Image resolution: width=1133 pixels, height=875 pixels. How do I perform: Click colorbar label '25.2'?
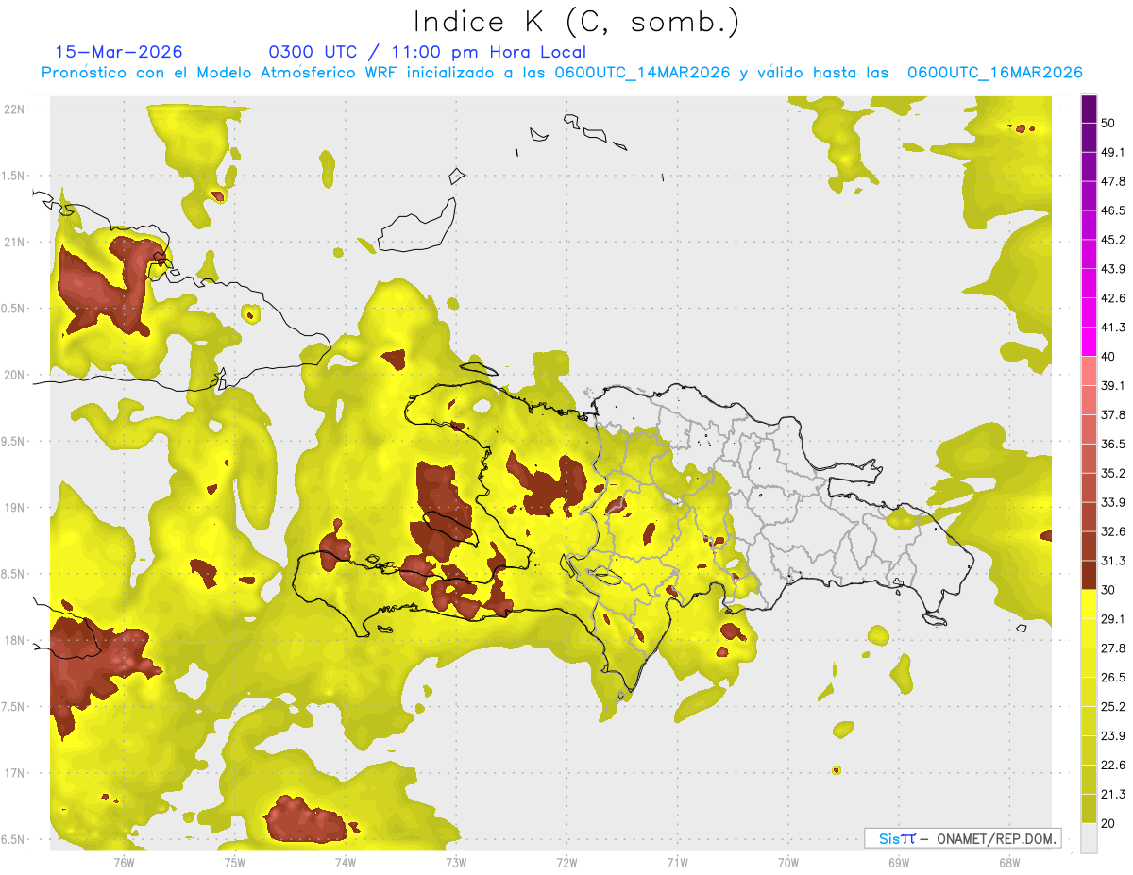(1114, 706)
